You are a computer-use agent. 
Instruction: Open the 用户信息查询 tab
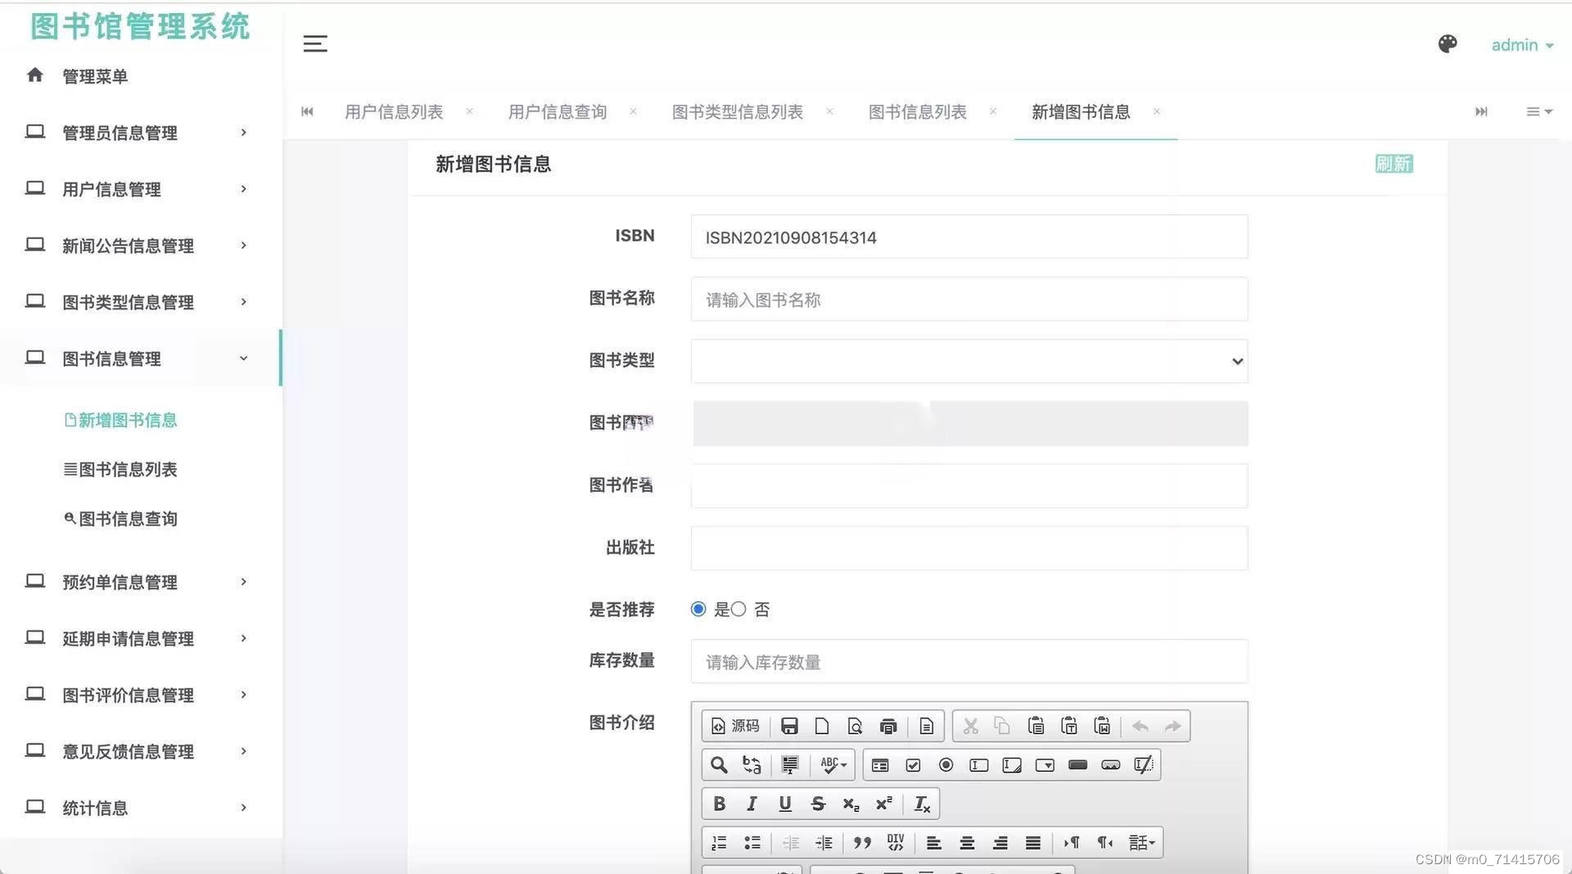(557, 111)
